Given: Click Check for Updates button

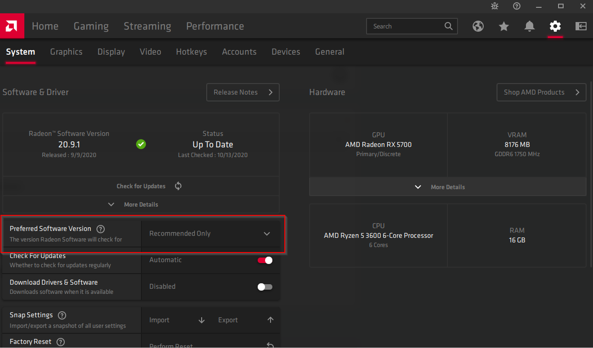Looking at the screenshot, I should click(x=141, y=186).
